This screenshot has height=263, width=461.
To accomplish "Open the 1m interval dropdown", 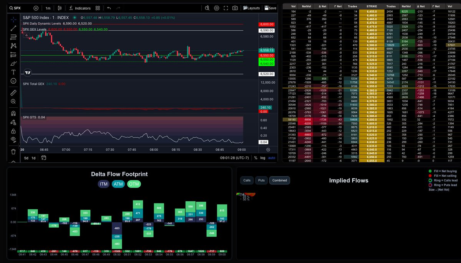I will (48, 8).
